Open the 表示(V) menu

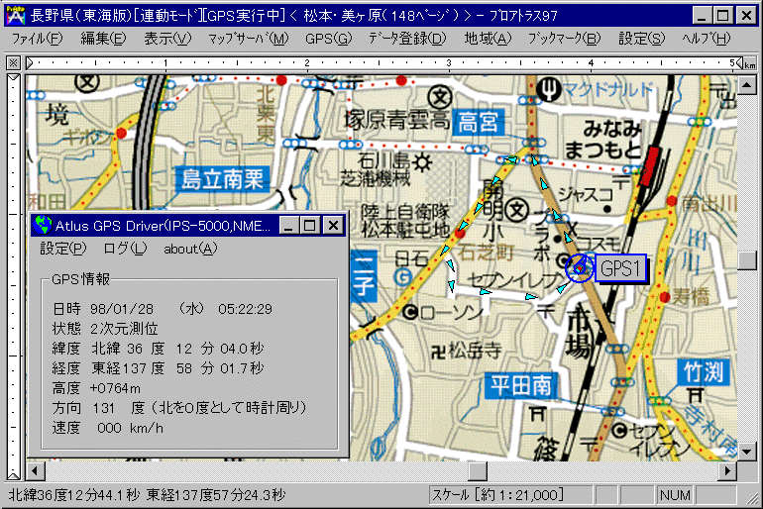[x=167, y=39]
